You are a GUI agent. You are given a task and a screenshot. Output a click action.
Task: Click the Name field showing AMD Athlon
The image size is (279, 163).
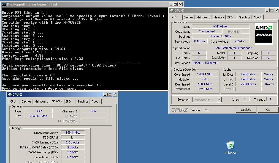tap(221, 26)
